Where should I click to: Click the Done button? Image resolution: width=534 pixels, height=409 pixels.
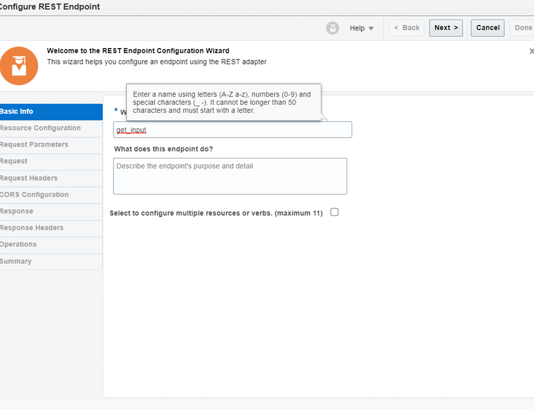coord(523,28)
